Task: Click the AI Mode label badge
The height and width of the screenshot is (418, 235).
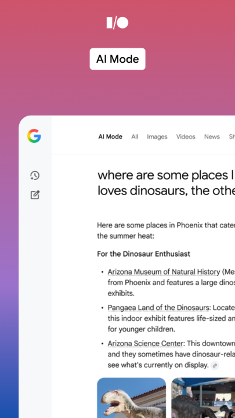Action: click(117, 59)
